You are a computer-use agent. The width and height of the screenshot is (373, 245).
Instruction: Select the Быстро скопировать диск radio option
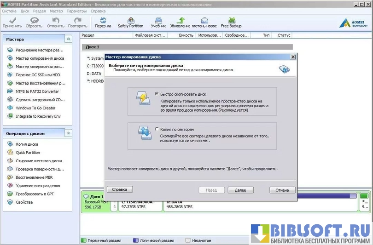157,94
